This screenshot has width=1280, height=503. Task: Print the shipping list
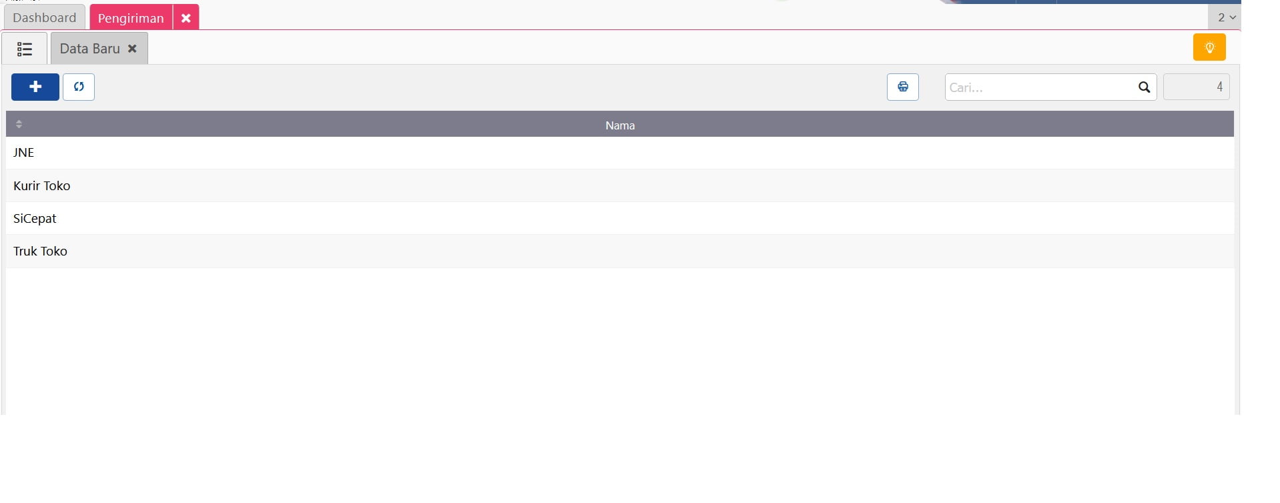pyautogui.click(x=902, y=87)
